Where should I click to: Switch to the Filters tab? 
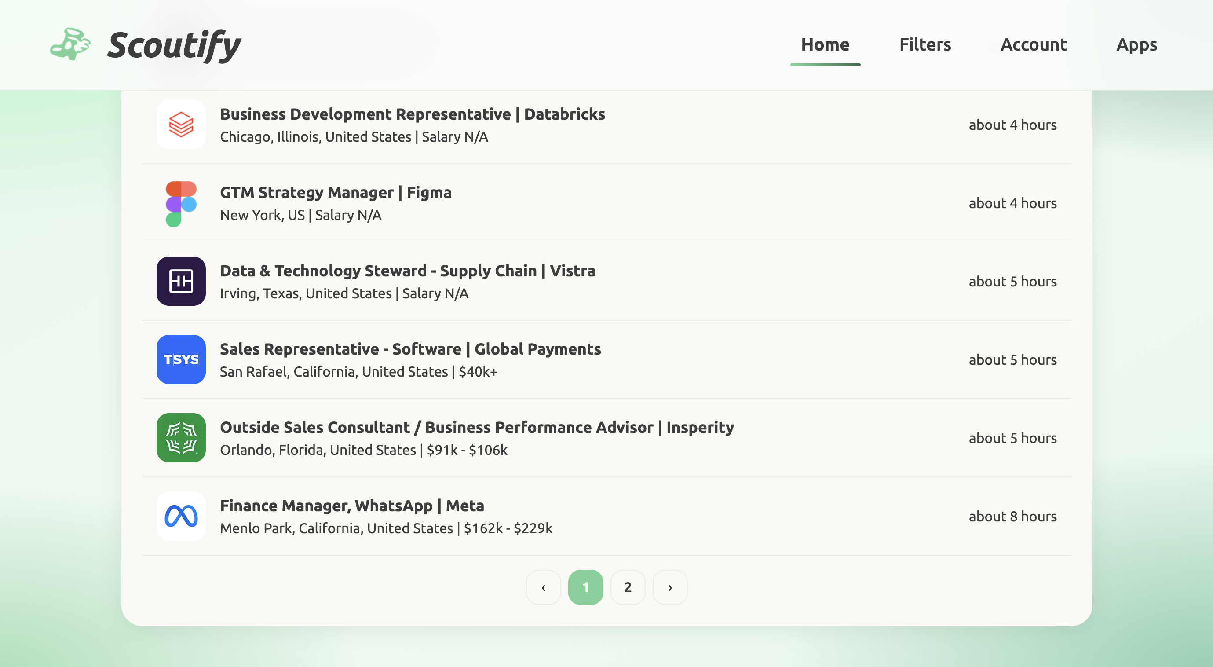925,45
